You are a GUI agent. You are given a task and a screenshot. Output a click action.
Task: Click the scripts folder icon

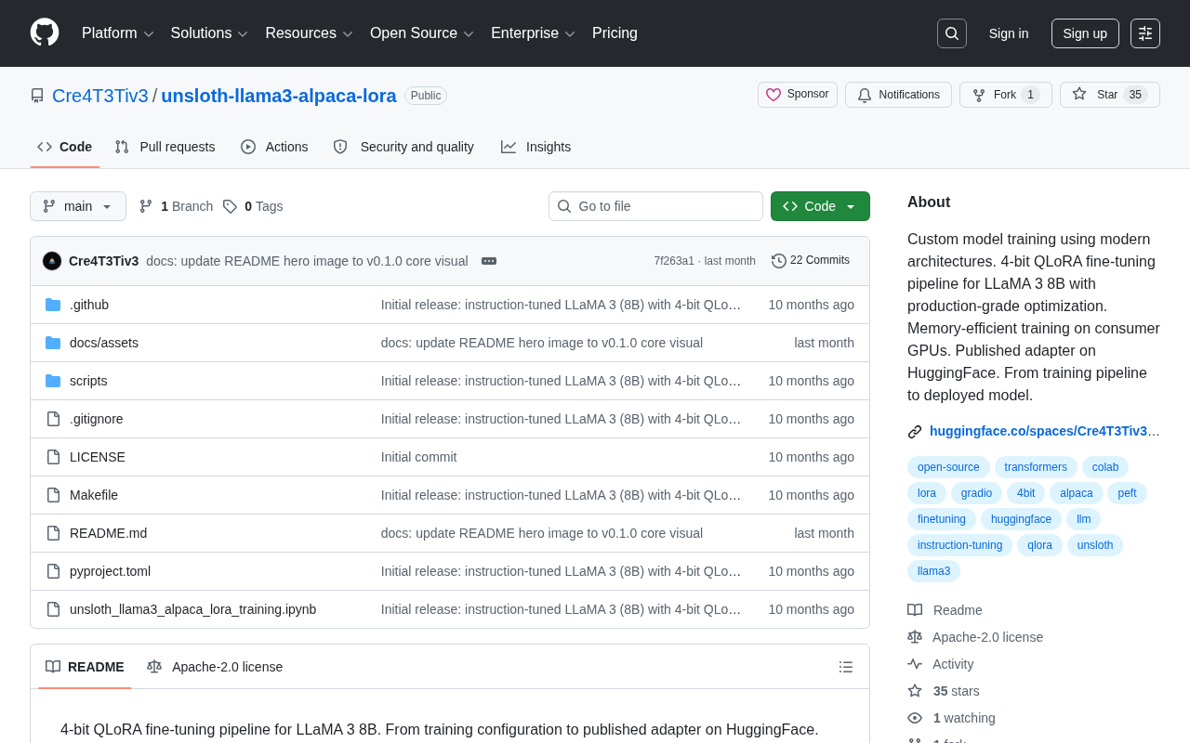point(53,381)
